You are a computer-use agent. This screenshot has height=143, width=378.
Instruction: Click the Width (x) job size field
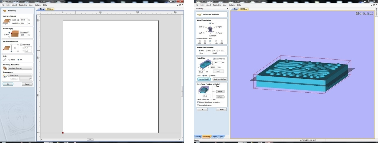tap(24, 20)
